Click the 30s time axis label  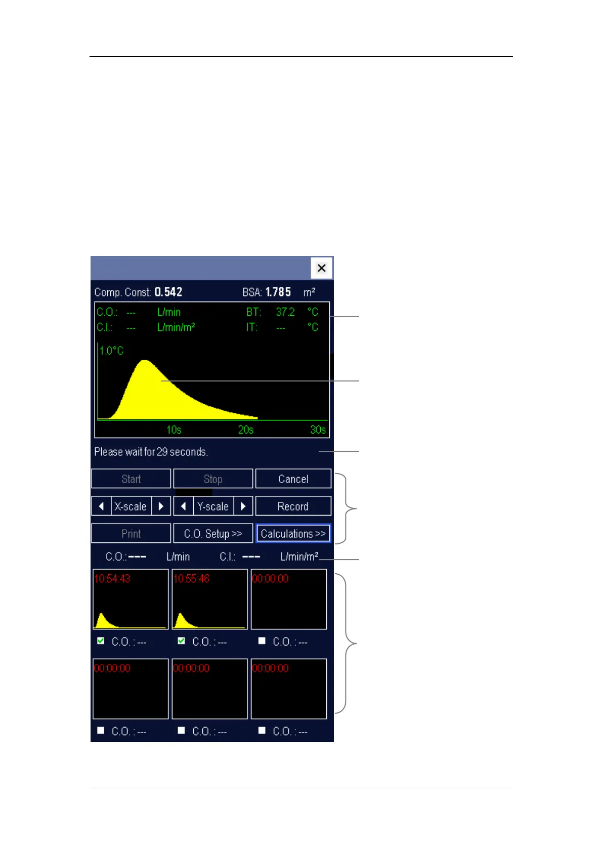pos(318,430)
